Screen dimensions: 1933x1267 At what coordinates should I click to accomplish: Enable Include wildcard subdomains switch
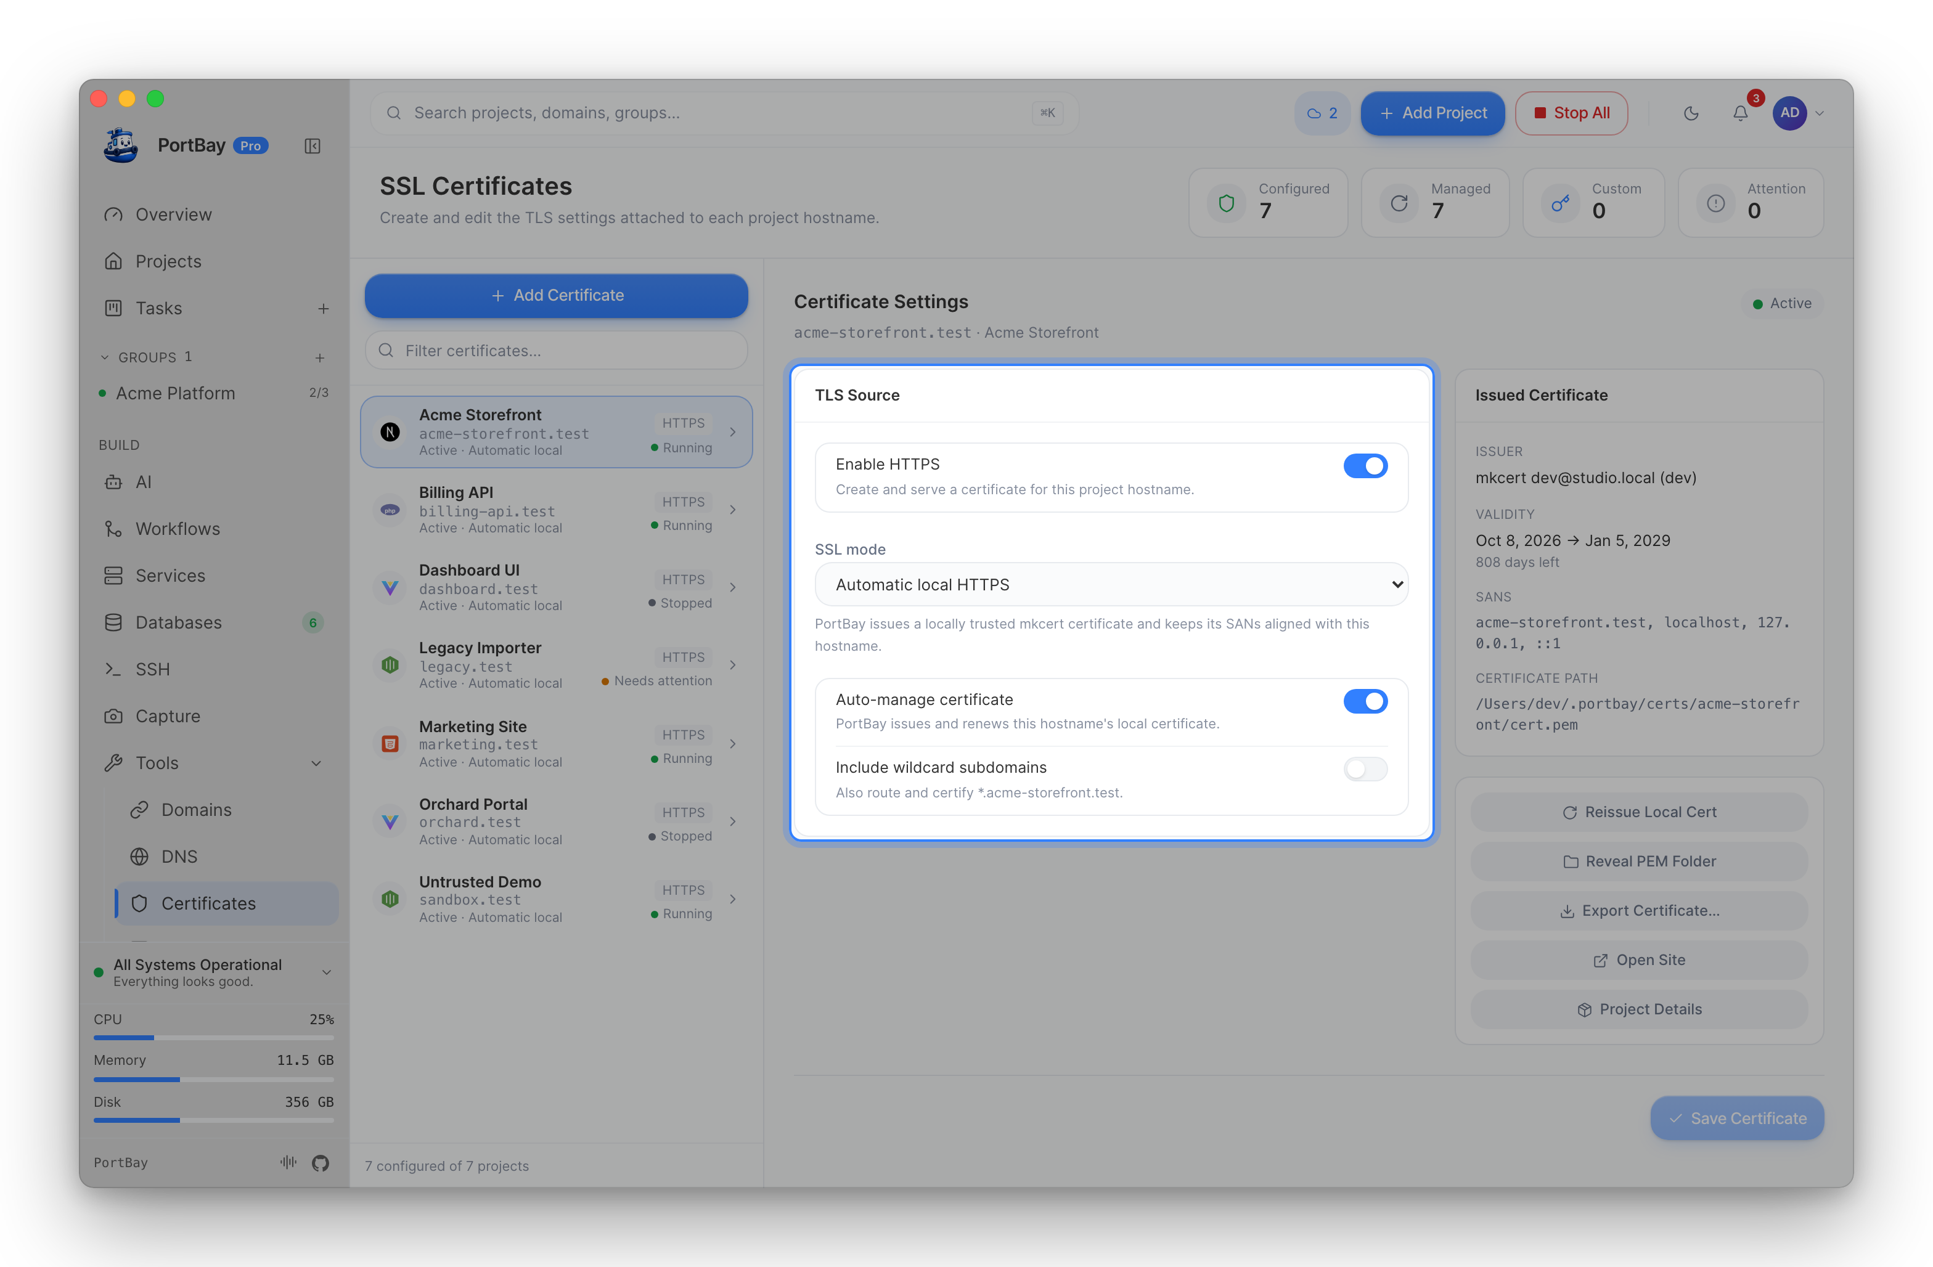click(1365, 768)
